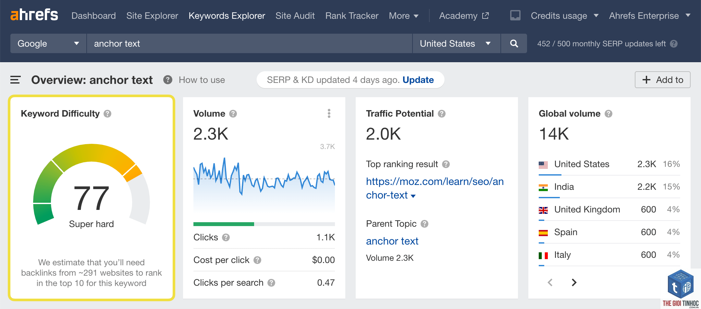The width and height of the screenshot is (701, 309).
Task: Open Ahrefs Enterprise account dropdown
Action: pos(650,16)
